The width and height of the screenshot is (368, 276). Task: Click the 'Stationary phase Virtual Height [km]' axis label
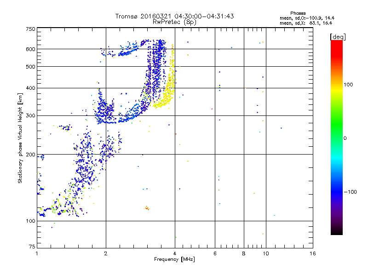point(20,138)
